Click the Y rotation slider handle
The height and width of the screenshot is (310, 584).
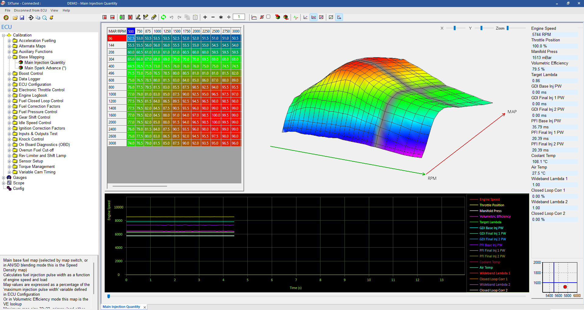pos(481,28)
